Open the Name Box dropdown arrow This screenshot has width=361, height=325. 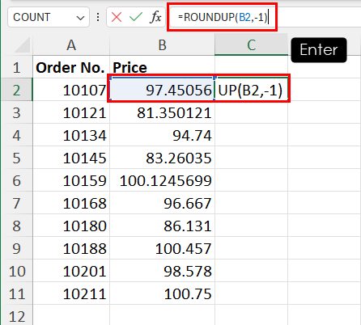coord(80,18)
